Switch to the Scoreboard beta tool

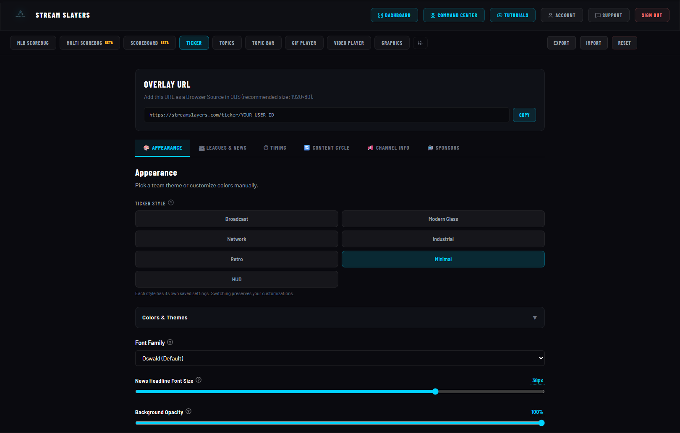click(x=149, y=43)
